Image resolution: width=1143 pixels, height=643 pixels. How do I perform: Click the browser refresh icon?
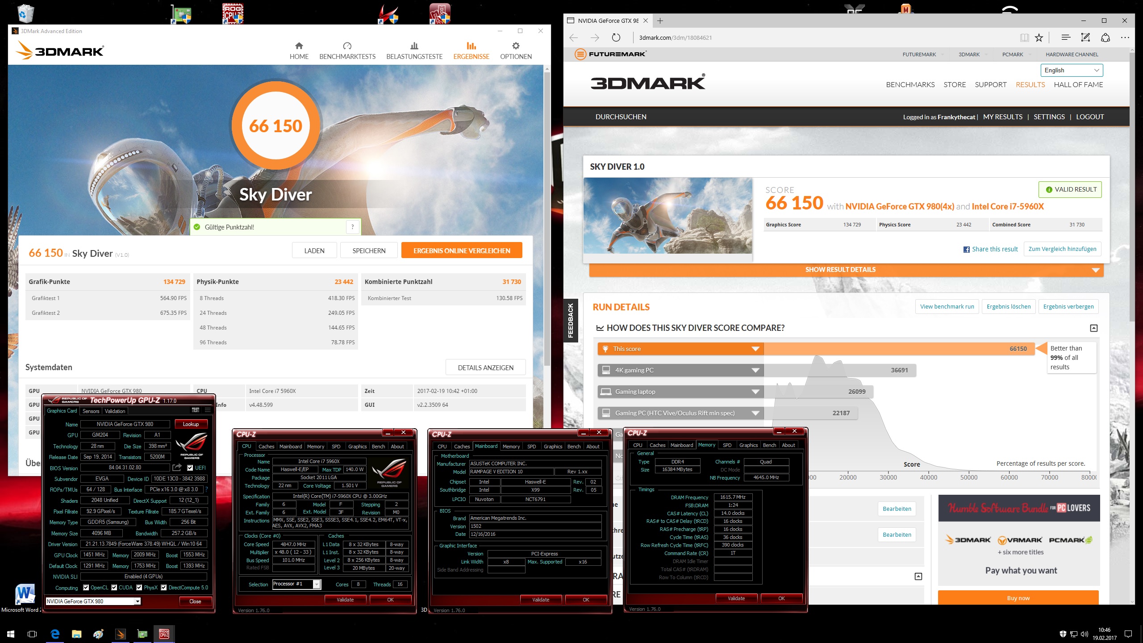(x=616, y=38)
